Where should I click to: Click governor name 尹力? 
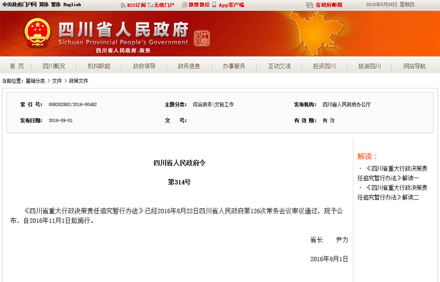point(342,240)
